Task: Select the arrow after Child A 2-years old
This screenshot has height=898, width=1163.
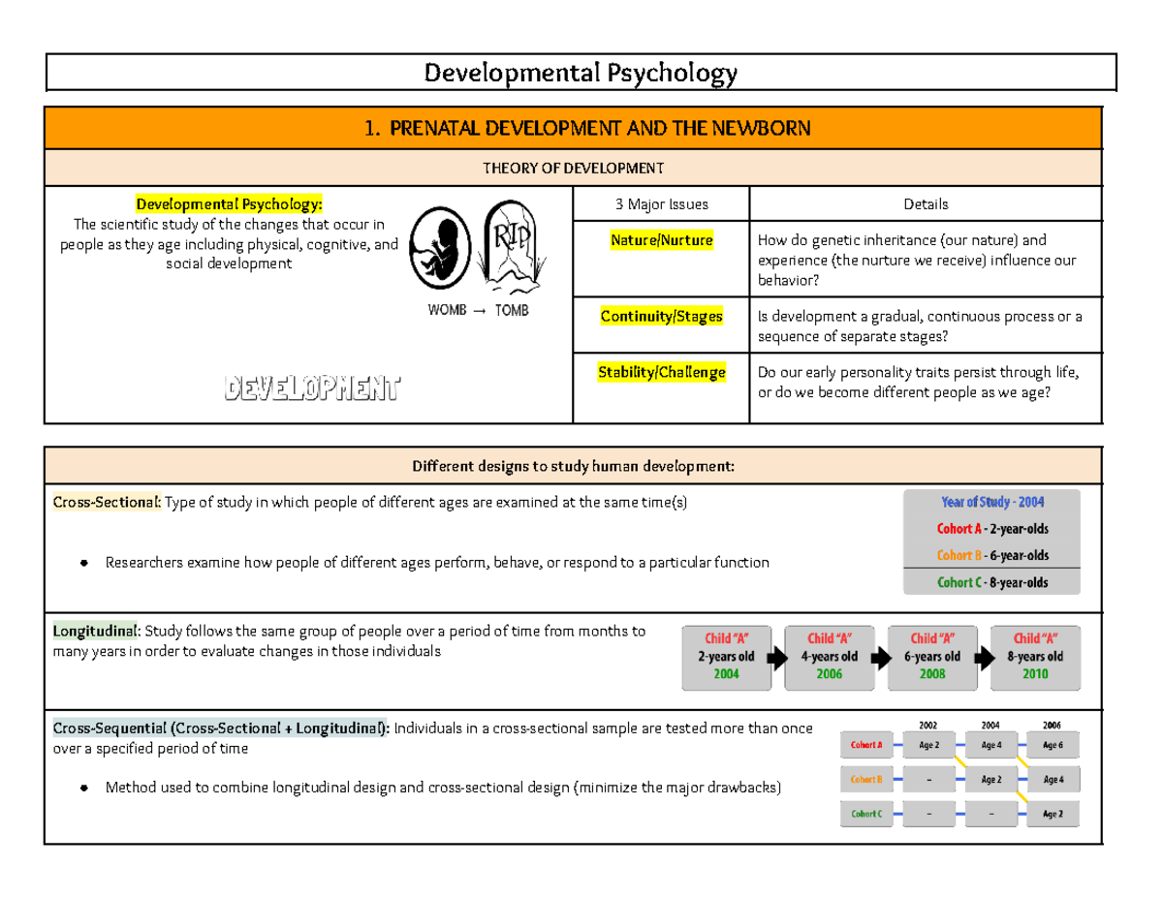Action: coord(776,657)
